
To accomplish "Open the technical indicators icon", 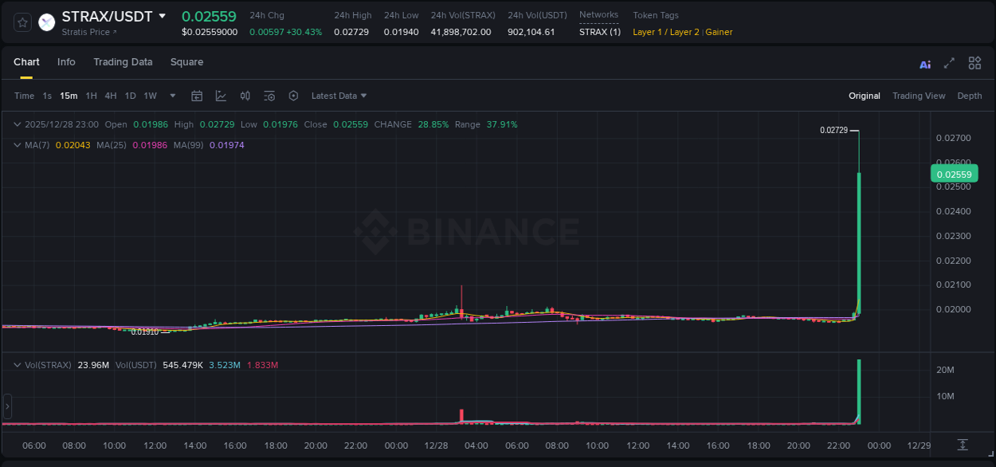I will click(x=245, y=96).
